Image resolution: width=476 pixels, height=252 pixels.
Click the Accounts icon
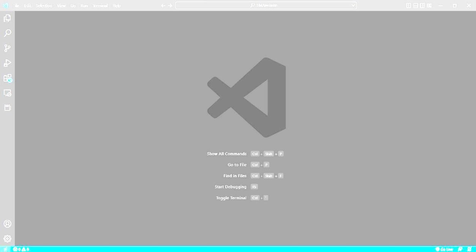click(7, 224)
